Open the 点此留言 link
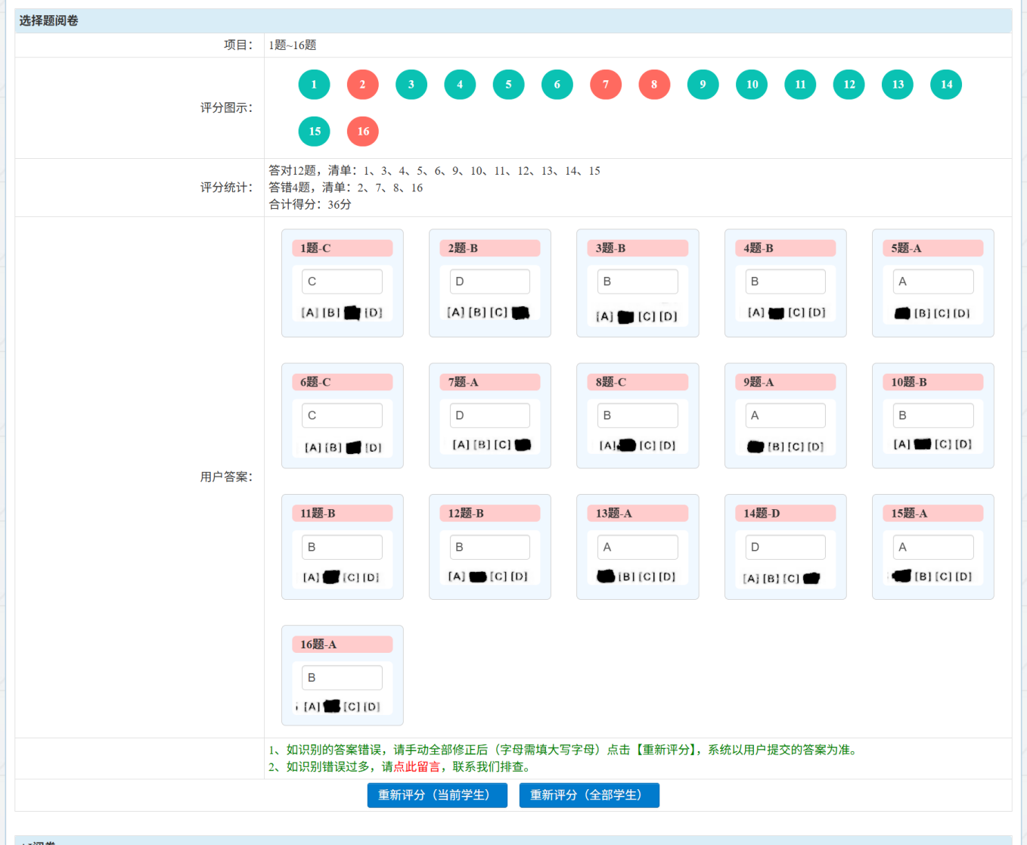 click(411, 767)
